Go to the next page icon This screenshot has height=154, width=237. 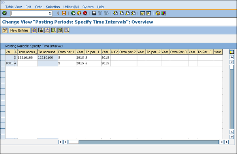[x=128, y=13]
